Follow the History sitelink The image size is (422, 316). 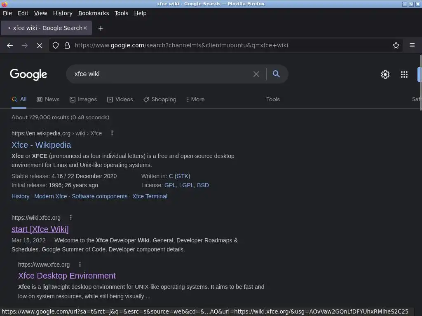[x=21, y=196]
